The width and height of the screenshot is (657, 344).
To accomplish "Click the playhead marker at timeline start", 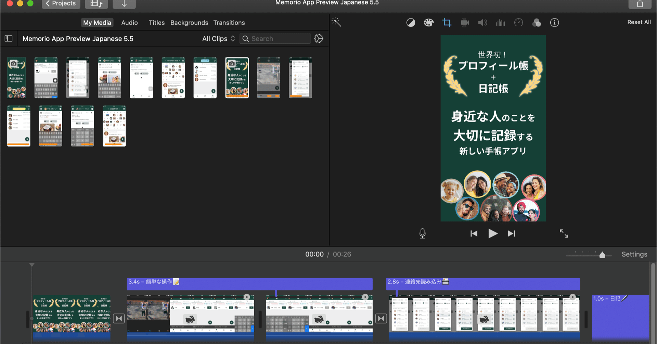I will 32,265.
